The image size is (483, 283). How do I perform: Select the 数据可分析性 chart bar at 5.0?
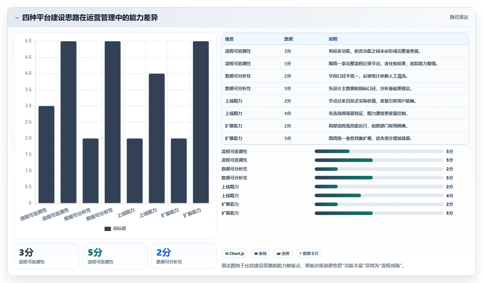(113, 122)
